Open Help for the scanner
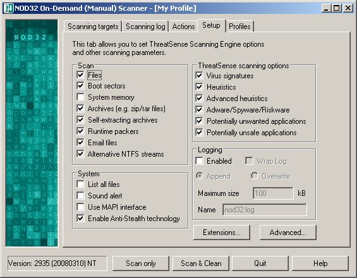The image size is (357, 278). click(x=320, y=263)
